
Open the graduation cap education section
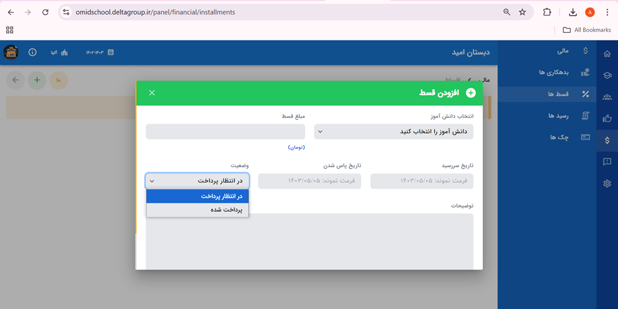click(607, 75)
